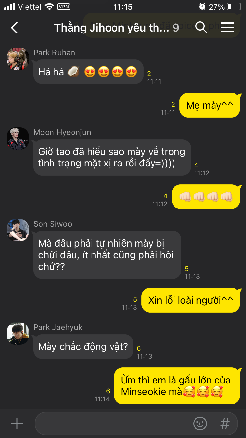The image size is (246, 438).
Task: Open the hamburger chat menu
Action: [x=227, y=27]
